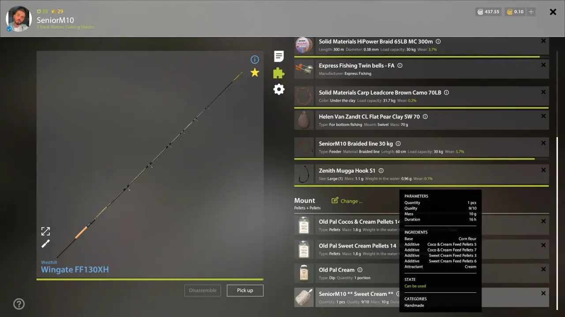Click the 'Can be used' state text
This screenshot has width=565, height=317.
[x=415, y=286]
